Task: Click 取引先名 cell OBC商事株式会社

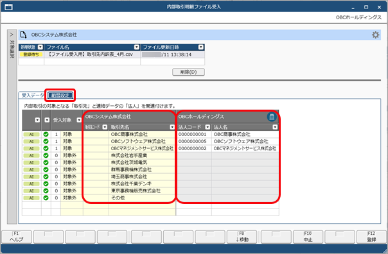Action: tap(142, 135)
